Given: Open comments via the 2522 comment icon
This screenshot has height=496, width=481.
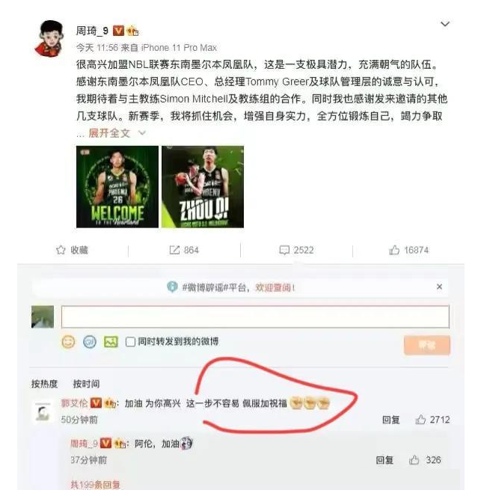Looking at the screenshot, I should [x=296, y=250].
